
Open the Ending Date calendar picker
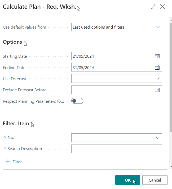pyautogui.click(x=157, y=67)
